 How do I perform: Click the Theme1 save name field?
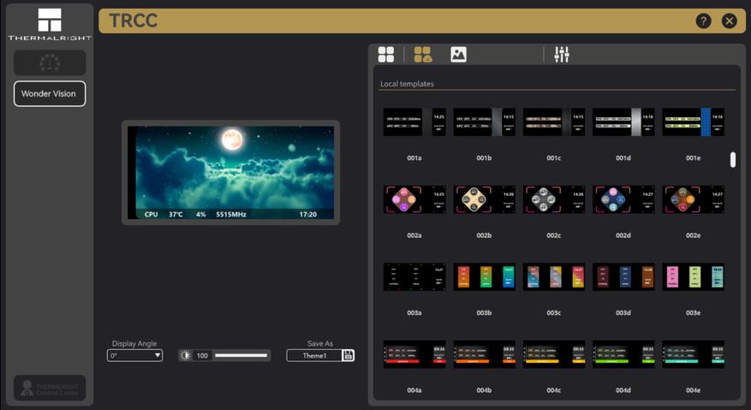click(x=314, y=355)
